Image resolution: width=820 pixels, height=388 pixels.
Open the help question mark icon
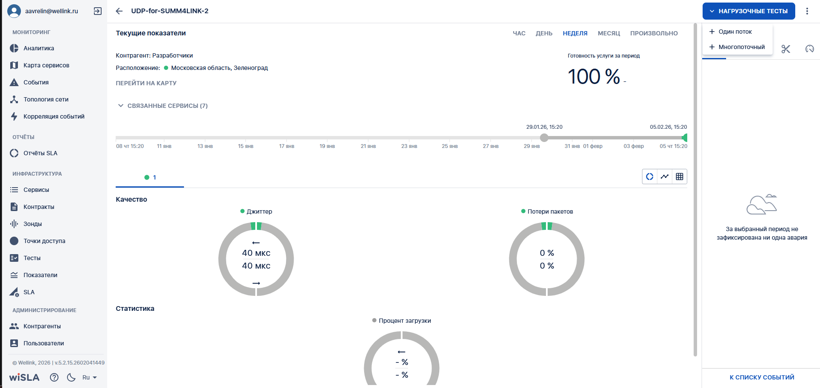pos(54,377)
